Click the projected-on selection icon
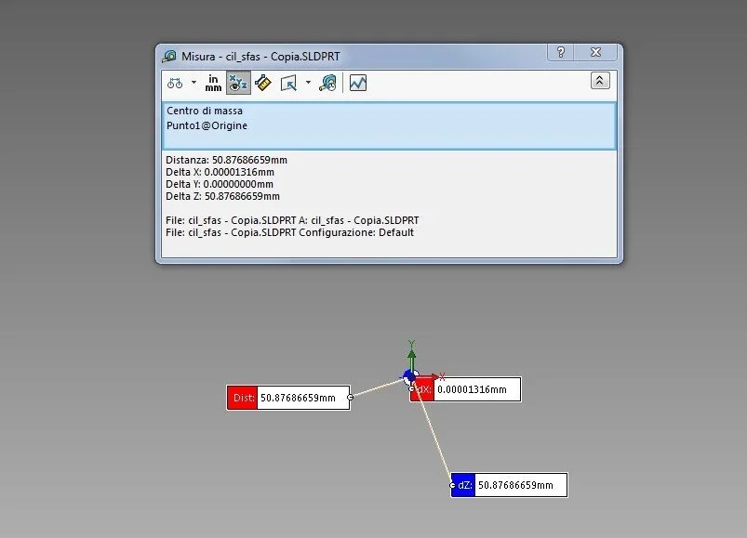 (x=288, y=83)
